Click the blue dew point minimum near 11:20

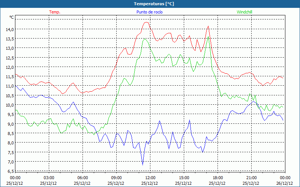[143, 165]
